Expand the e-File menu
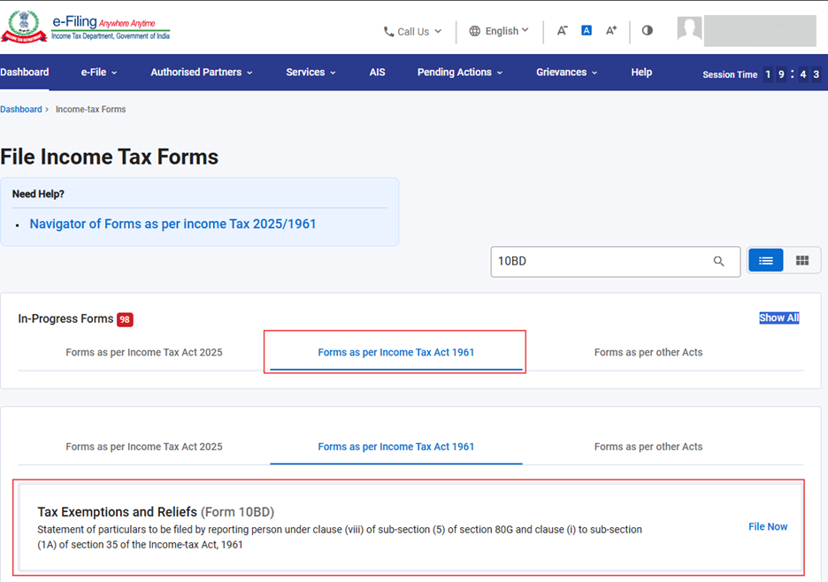The height and width of the screenshot is (582, 828). coord(99,73)
